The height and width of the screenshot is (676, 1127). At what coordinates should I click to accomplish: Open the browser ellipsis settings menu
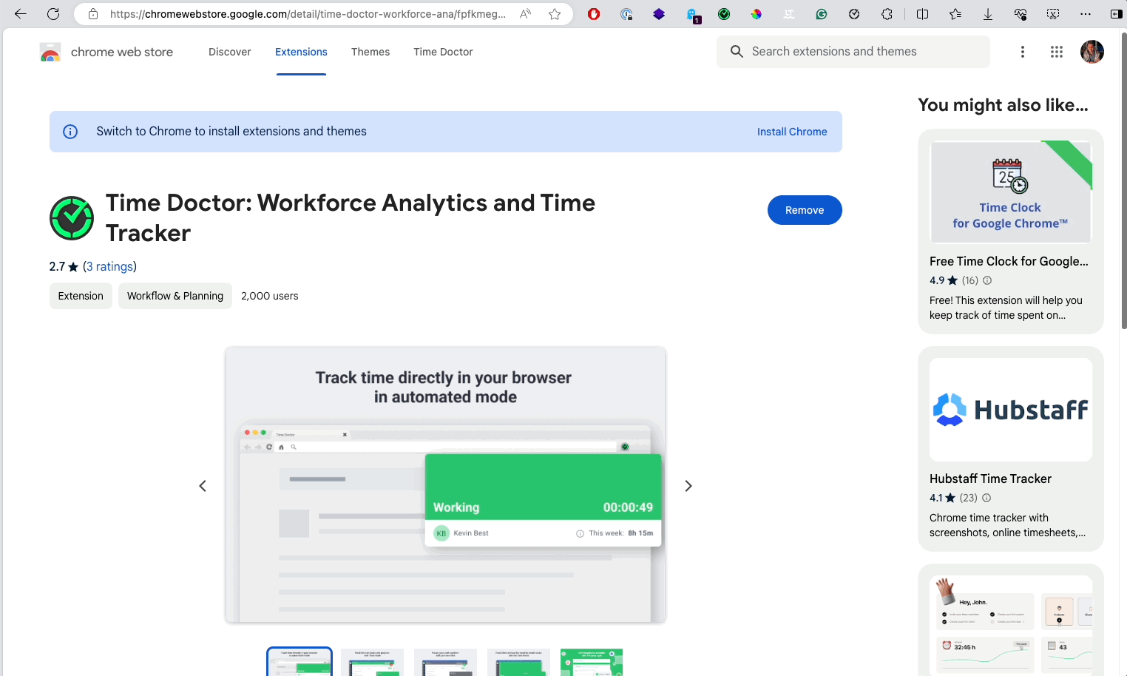[x=1086, y=14]
